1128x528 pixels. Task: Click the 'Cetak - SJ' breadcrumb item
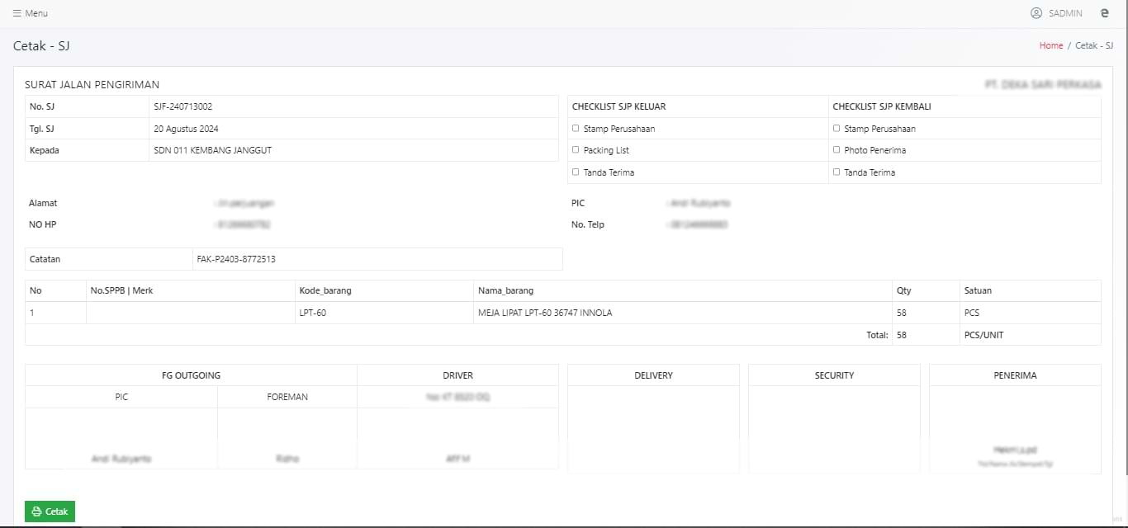click(1093, 45)
